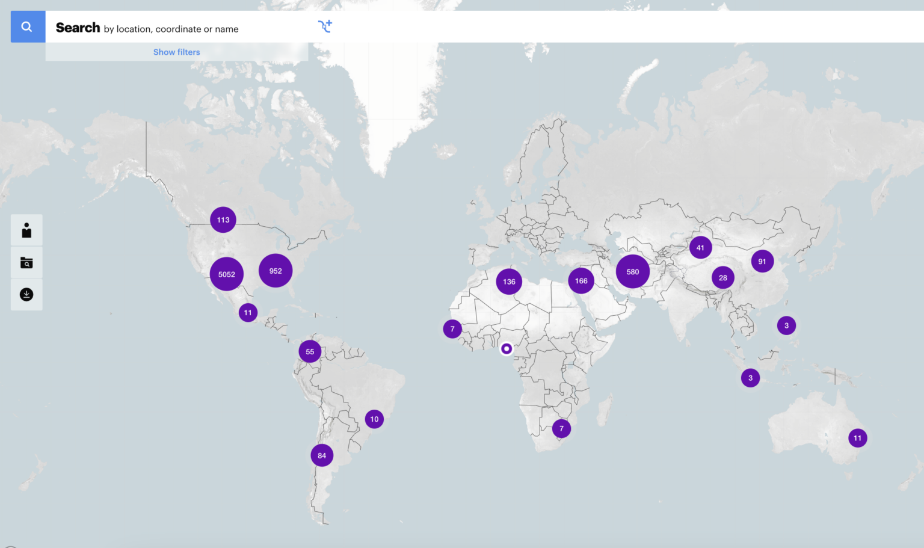Image resolution: width=924 pixels, height=548 pixels.
Task: Toggle the 113 cluster in Canada
Action: click(223, 220)
